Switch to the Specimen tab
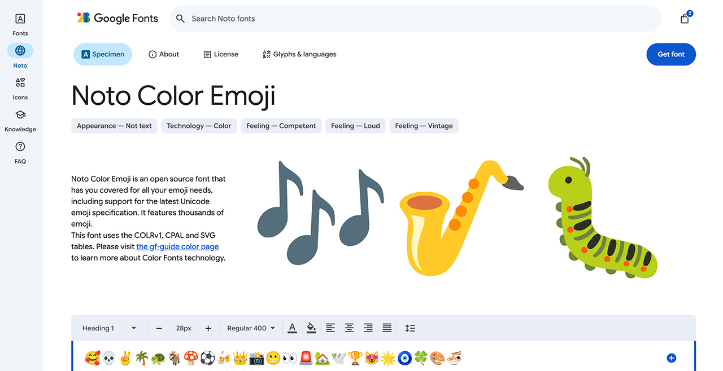The width and height of the screenshot is (723, 371). click(103, 54)
